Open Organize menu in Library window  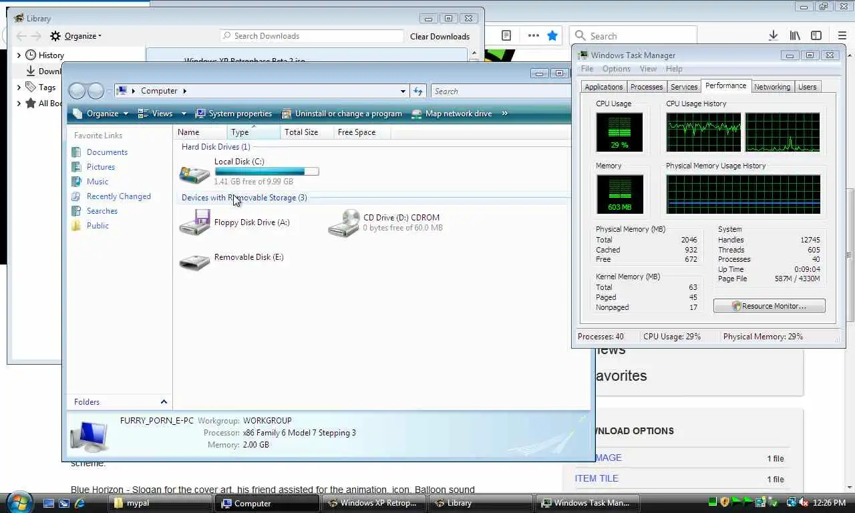(75, 36)
